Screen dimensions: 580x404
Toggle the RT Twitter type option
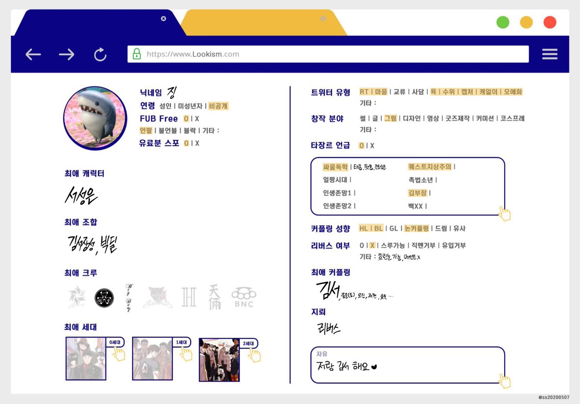pyautogui.click(x=364, y=92)
